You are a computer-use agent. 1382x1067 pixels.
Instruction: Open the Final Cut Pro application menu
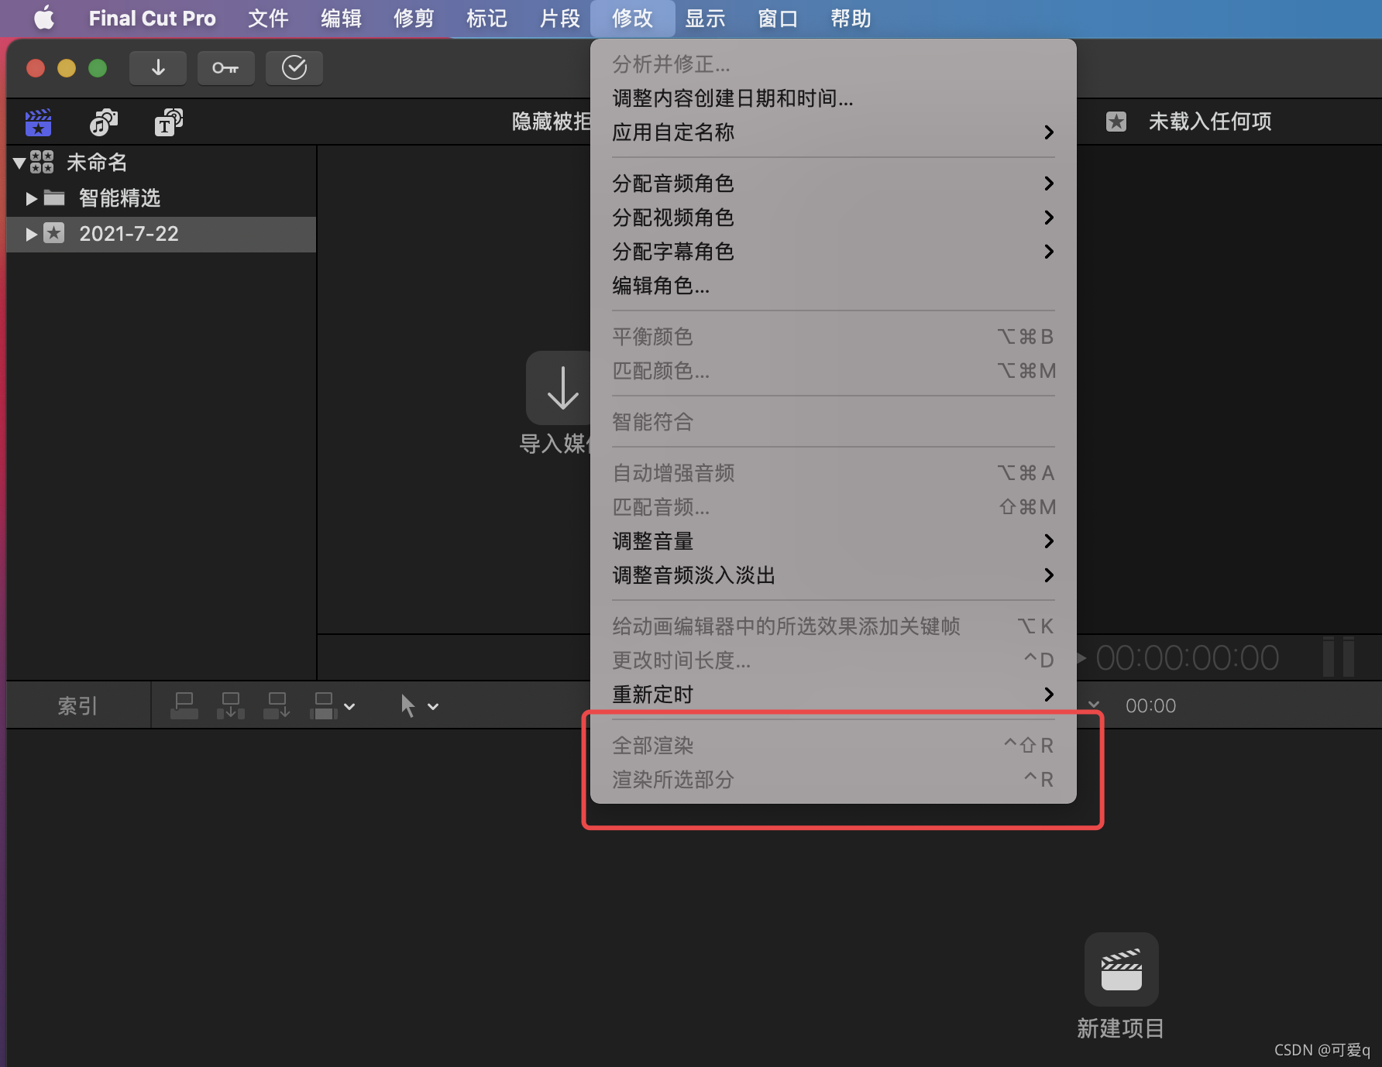(152, 18)
